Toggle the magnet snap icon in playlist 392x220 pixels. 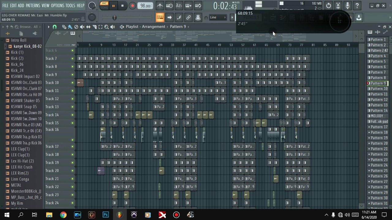pyautogui.click(x=55, y=27)
